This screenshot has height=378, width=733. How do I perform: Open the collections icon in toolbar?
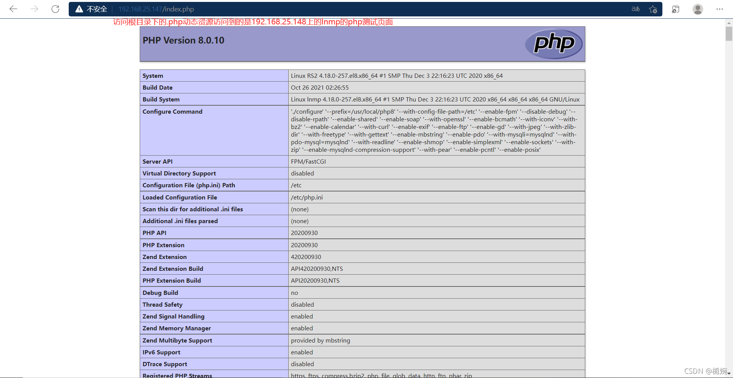tap(676, 9)
